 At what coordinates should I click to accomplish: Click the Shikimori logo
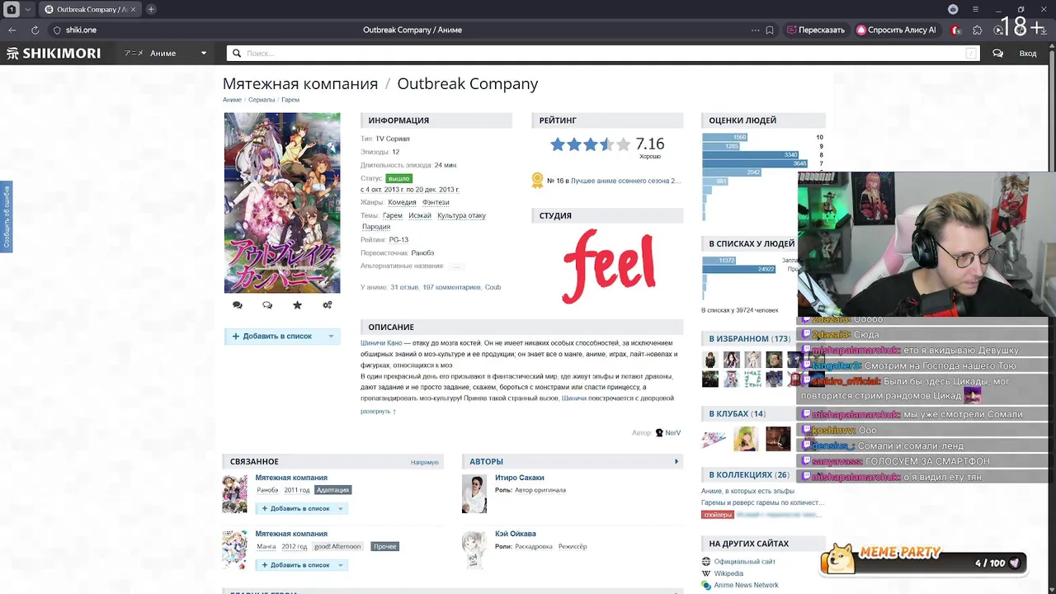54,53
